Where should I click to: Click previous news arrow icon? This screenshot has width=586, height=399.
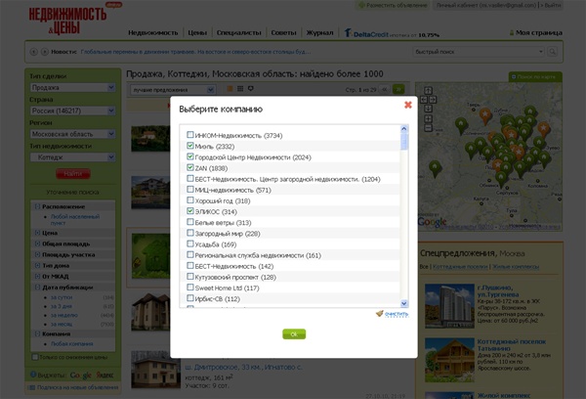pyautogui.click(x=33, y=52)
